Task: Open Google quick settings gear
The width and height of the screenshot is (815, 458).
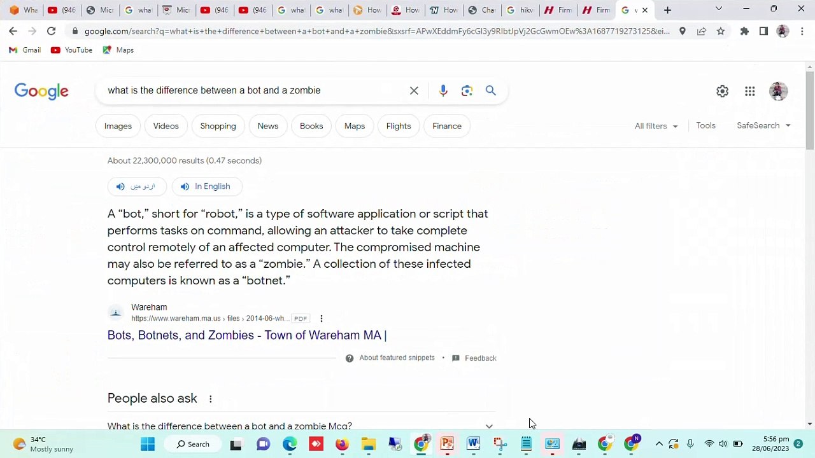Action: pyautogui.click(x=722, y=91)
